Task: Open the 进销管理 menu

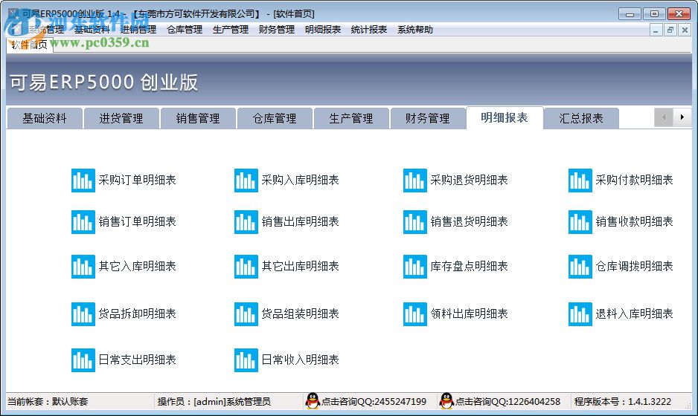Action: pos(138,30)
